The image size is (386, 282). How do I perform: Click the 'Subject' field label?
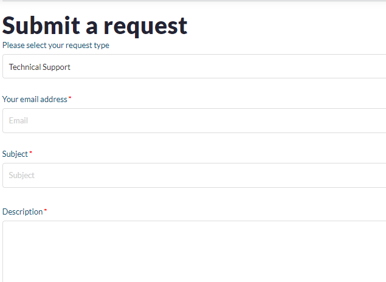[x=15, y=154]
